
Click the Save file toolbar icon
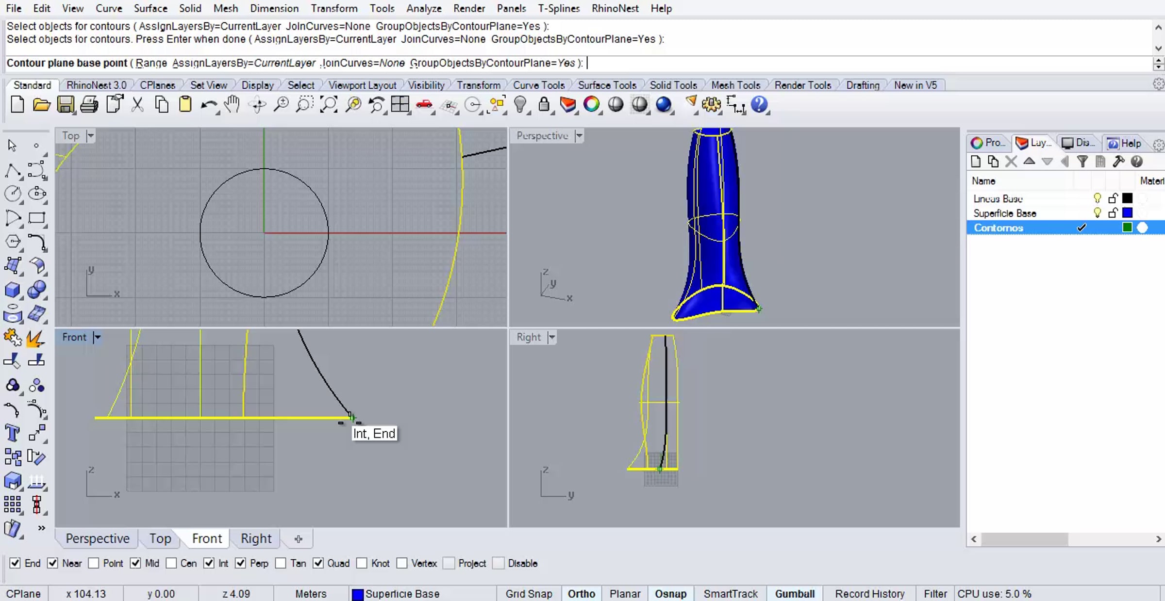click(65, 104)
